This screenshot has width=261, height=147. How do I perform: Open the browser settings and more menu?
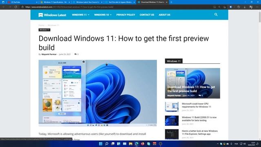[257, 7]
